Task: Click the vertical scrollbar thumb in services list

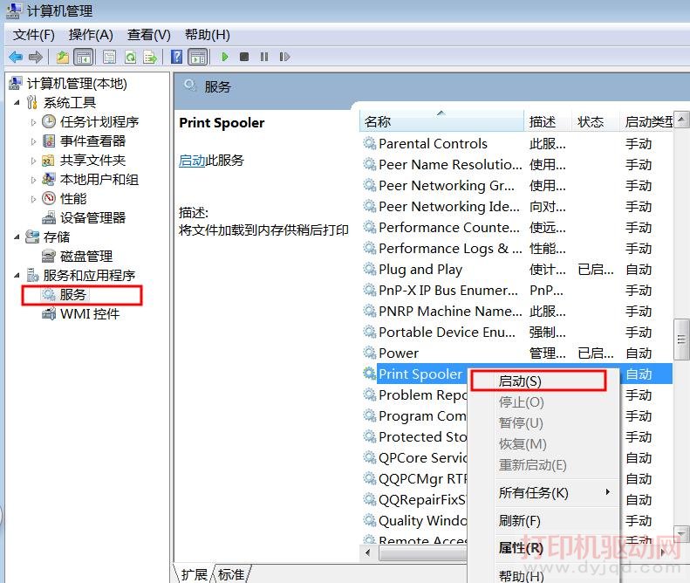Action: [x=681, y=339]
